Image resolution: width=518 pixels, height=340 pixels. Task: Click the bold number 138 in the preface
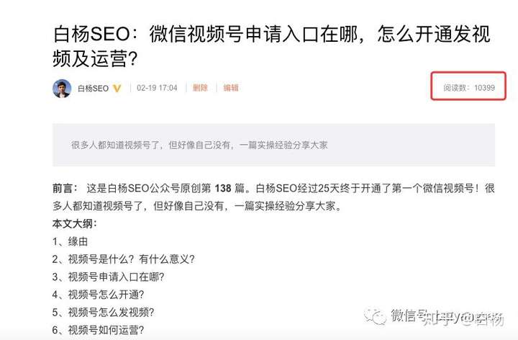click(223, 188)
